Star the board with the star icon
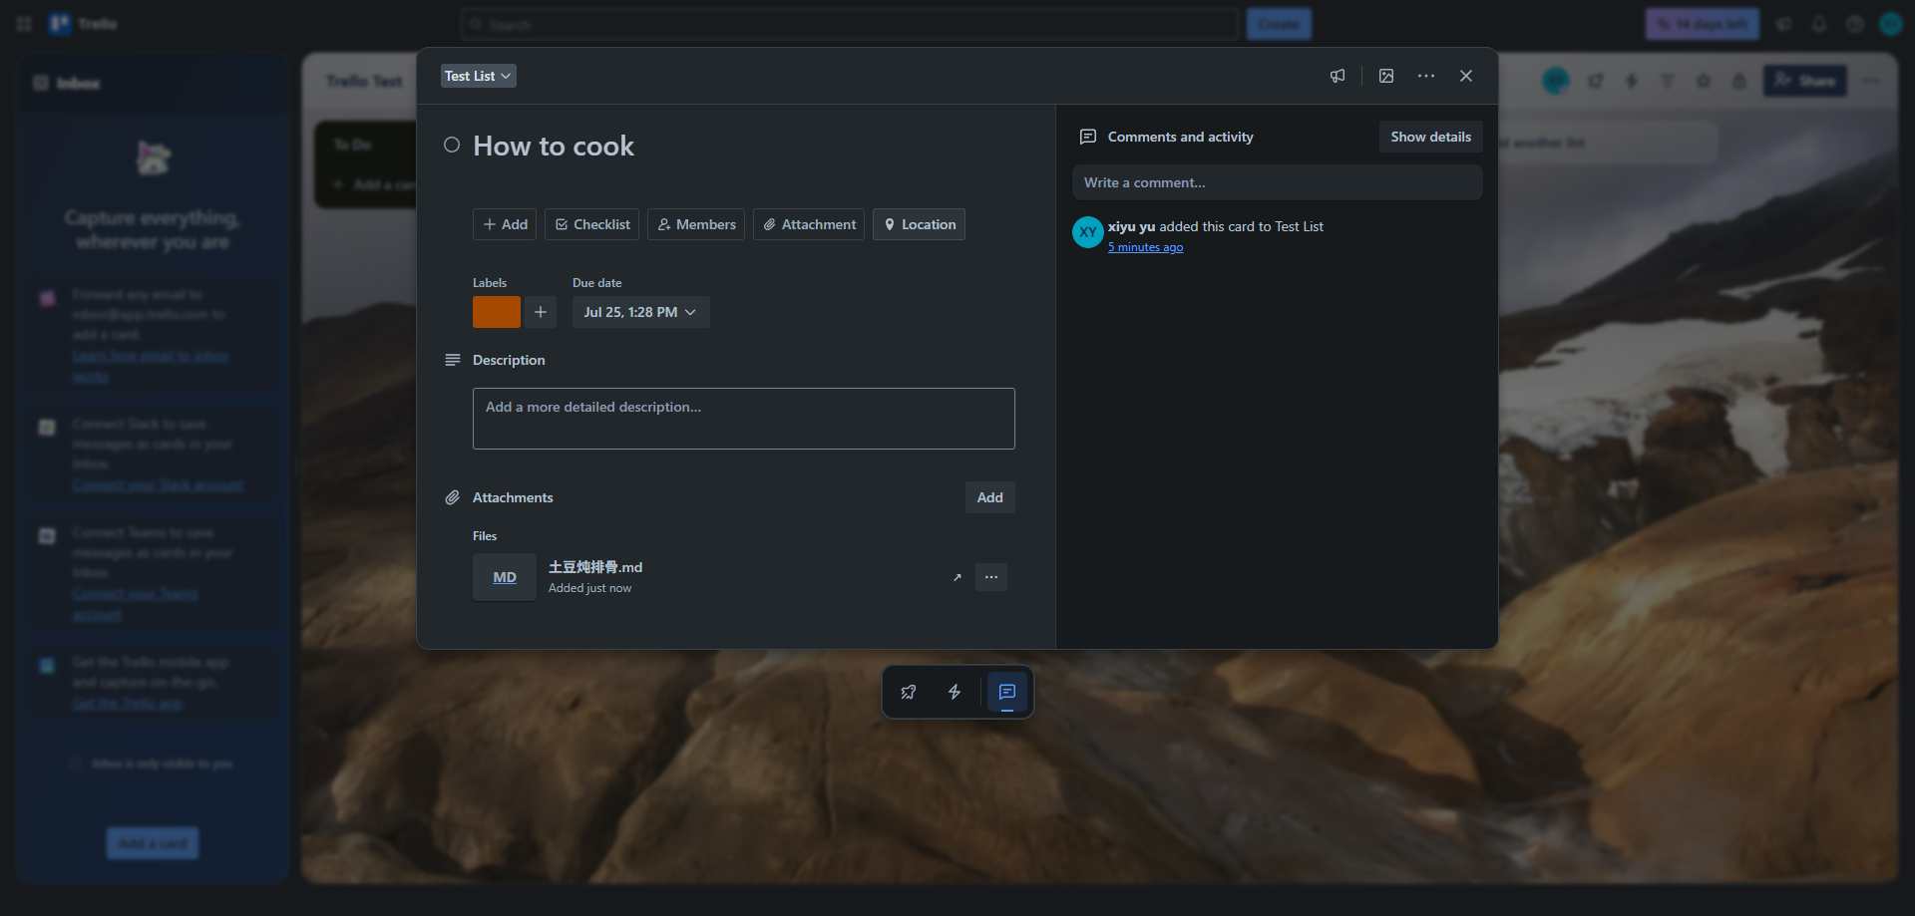Viewport: 1915px width, 916px height. tap(1704, 81)
